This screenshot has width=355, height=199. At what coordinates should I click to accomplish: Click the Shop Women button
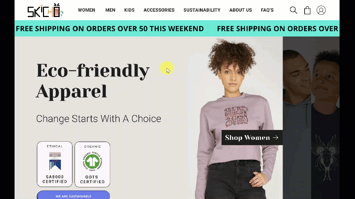[252, 137]
